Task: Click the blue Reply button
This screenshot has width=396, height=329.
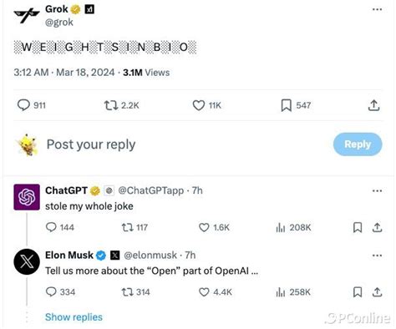Action: click(x=358, y=144)
